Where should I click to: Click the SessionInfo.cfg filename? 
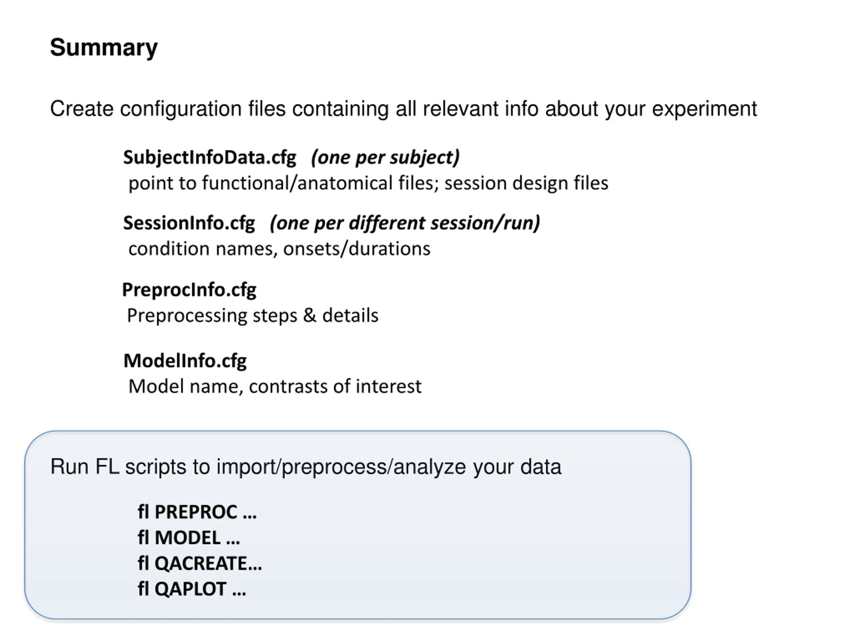[x=189, y=223]
